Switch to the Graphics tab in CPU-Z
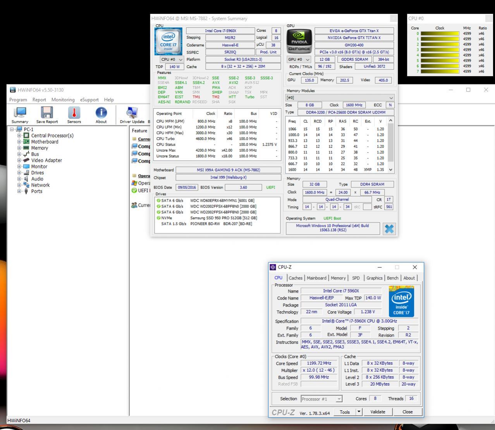Viewport: 495px width, 430px height. coord(374,278)
